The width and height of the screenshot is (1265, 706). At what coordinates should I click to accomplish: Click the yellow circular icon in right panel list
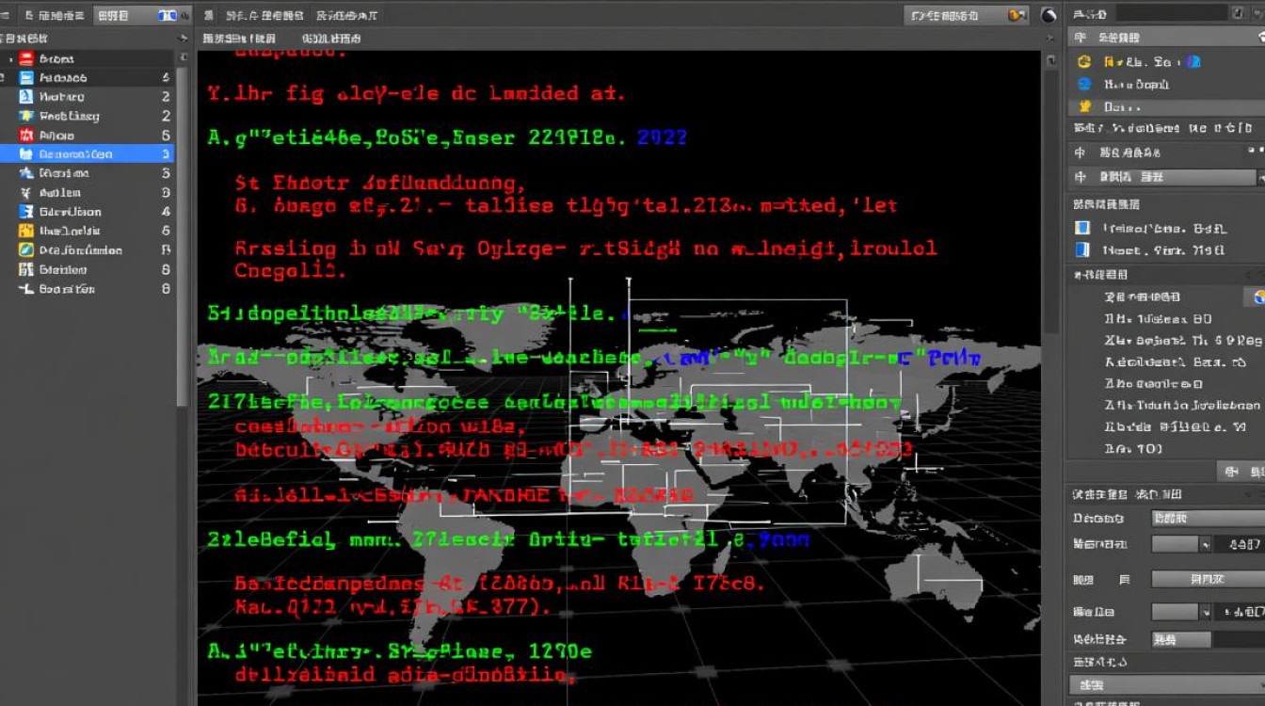pos(1084,61)
